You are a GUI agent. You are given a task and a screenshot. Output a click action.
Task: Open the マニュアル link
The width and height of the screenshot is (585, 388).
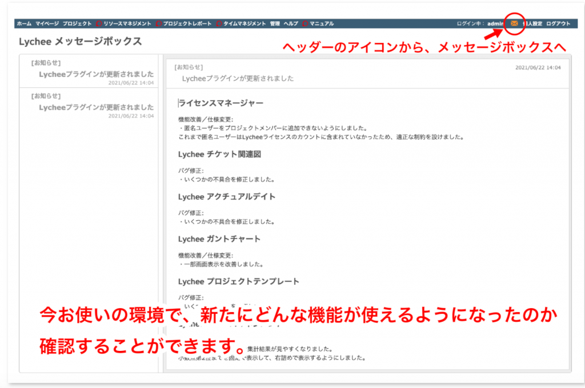coord(322,23)
